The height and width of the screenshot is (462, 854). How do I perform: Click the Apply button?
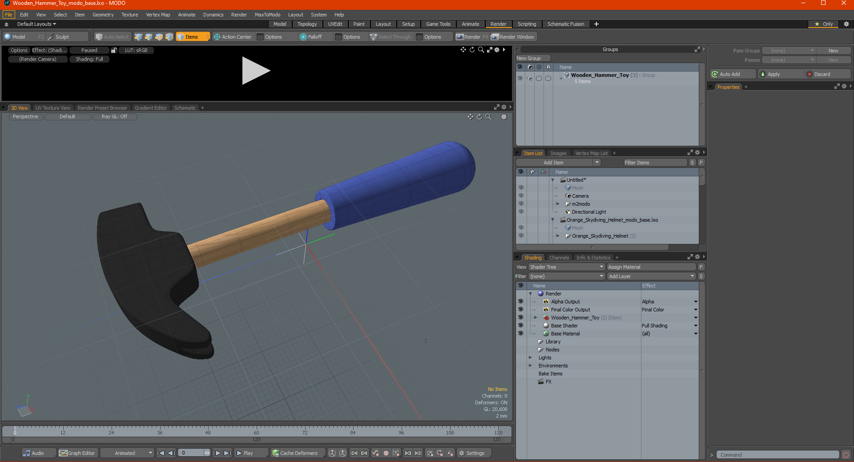coord(781,74)
